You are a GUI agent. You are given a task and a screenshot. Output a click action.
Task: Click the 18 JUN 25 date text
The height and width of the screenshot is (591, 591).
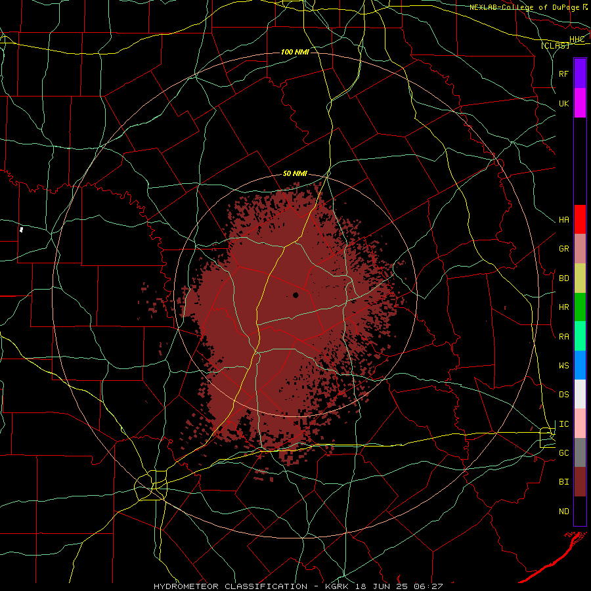(x=382, y=586)
